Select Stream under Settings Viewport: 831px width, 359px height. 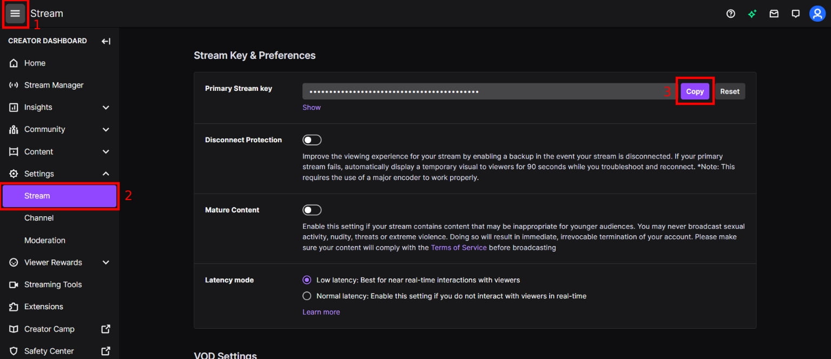click(60, 196)
